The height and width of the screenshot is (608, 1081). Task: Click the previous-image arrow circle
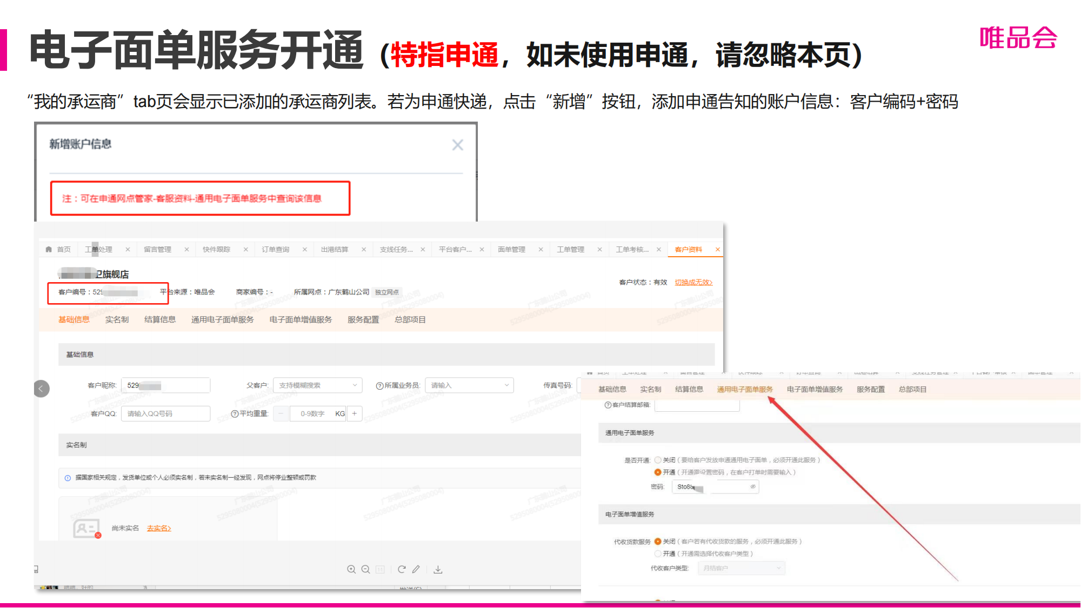[x=41, y=389]
